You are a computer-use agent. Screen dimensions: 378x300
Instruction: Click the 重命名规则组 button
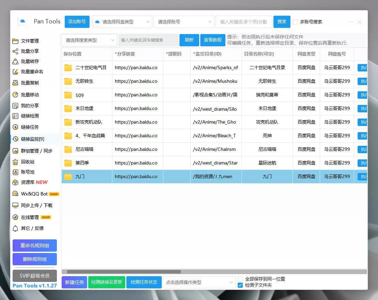point(35,246)
